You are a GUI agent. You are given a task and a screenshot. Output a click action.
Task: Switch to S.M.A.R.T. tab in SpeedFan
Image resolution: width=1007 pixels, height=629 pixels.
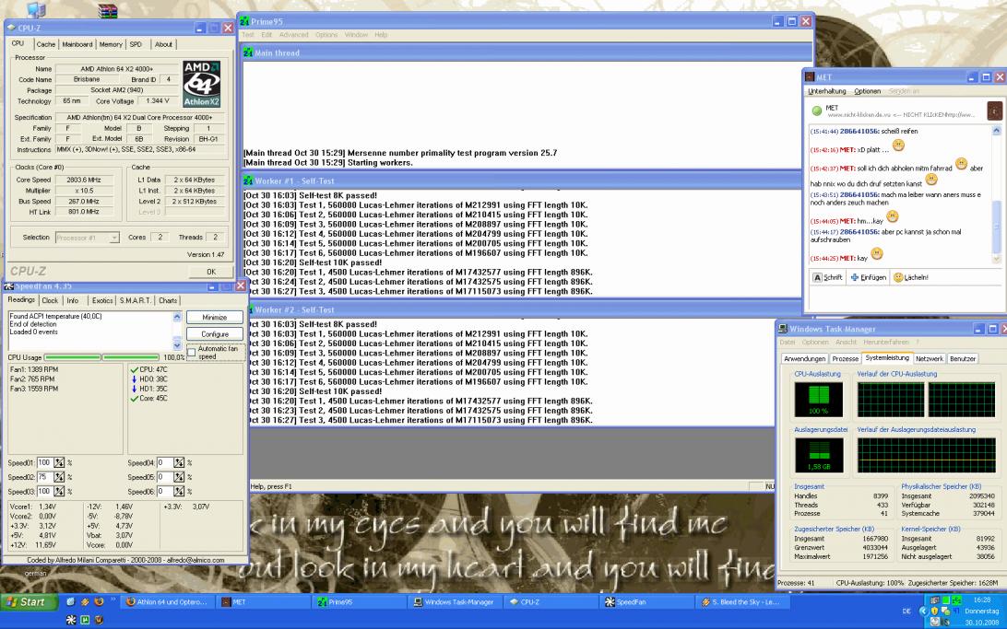coord(135,300)
